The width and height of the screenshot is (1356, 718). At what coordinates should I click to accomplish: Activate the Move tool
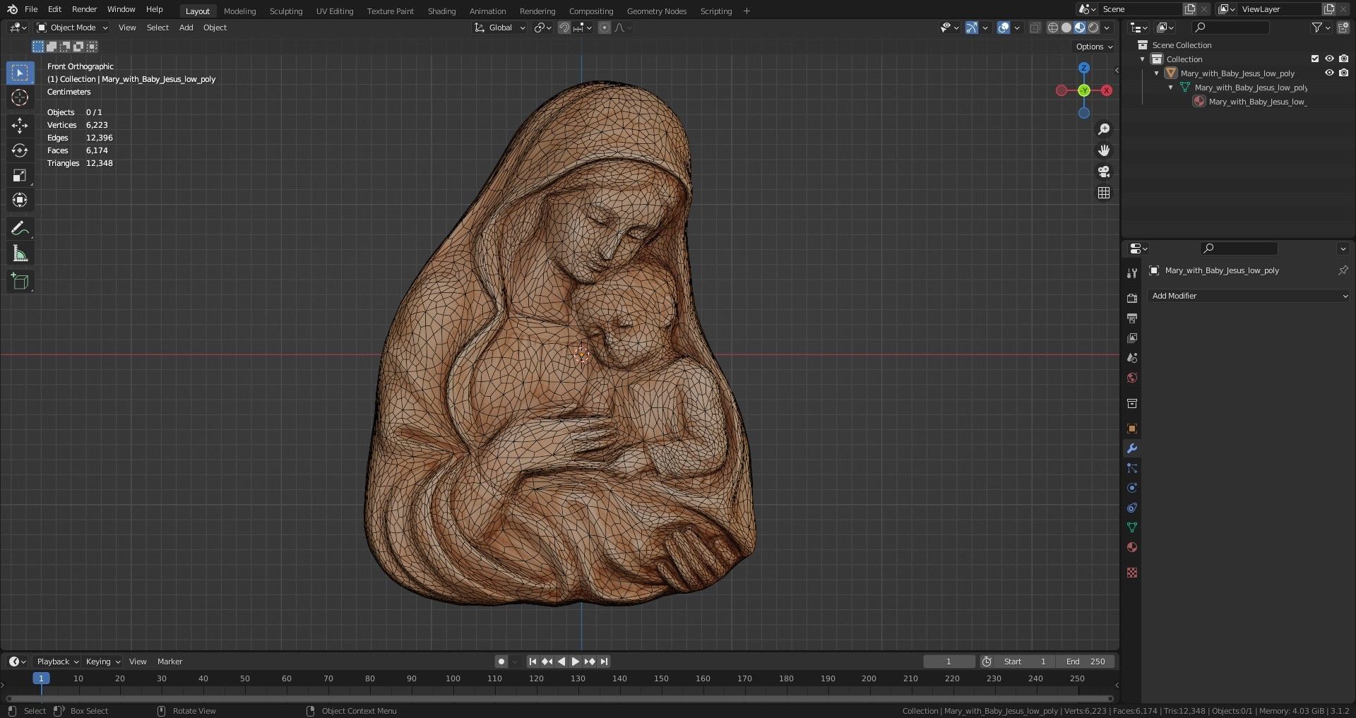(x=20, y=126)
